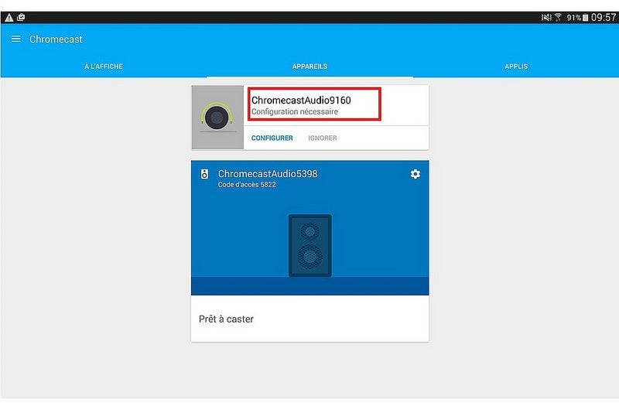
Task: Open settings gear for ChromecastAudio5398
Action: 415,174
